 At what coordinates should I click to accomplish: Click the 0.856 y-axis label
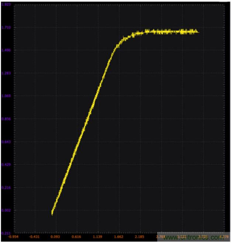click(x=6, y=119)
